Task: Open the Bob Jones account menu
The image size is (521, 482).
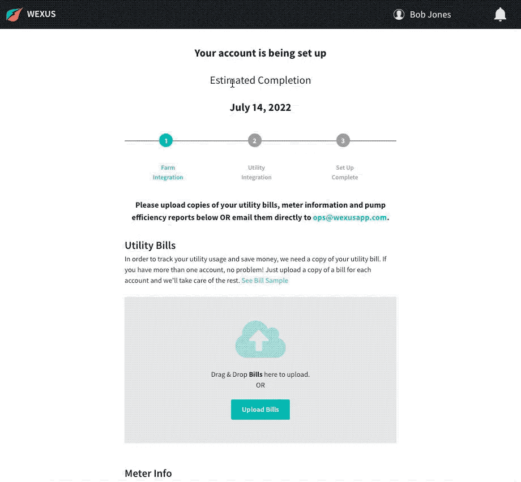Action: (430, 15)
